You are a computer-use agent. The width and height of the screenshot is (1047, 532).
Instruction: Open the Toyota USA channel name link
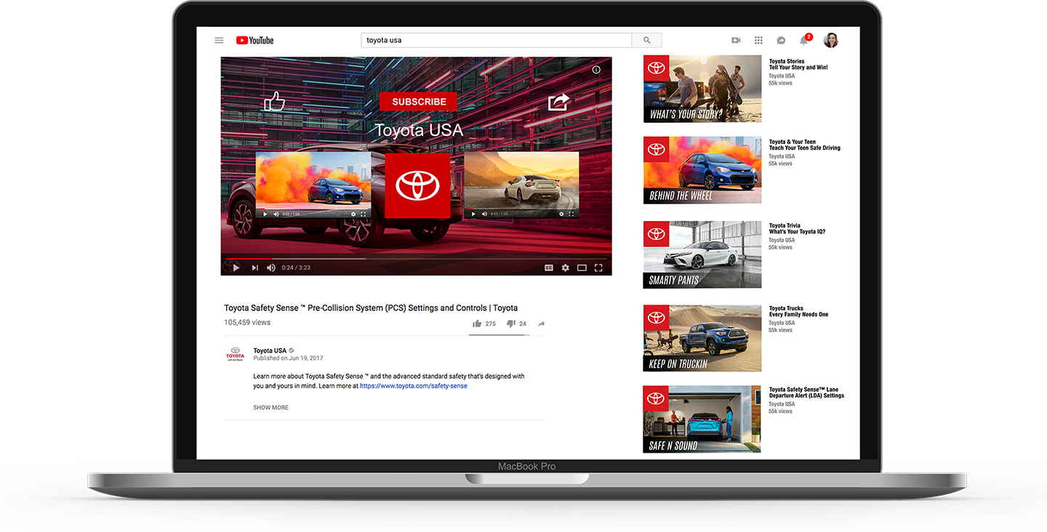[x=270, y=350]
